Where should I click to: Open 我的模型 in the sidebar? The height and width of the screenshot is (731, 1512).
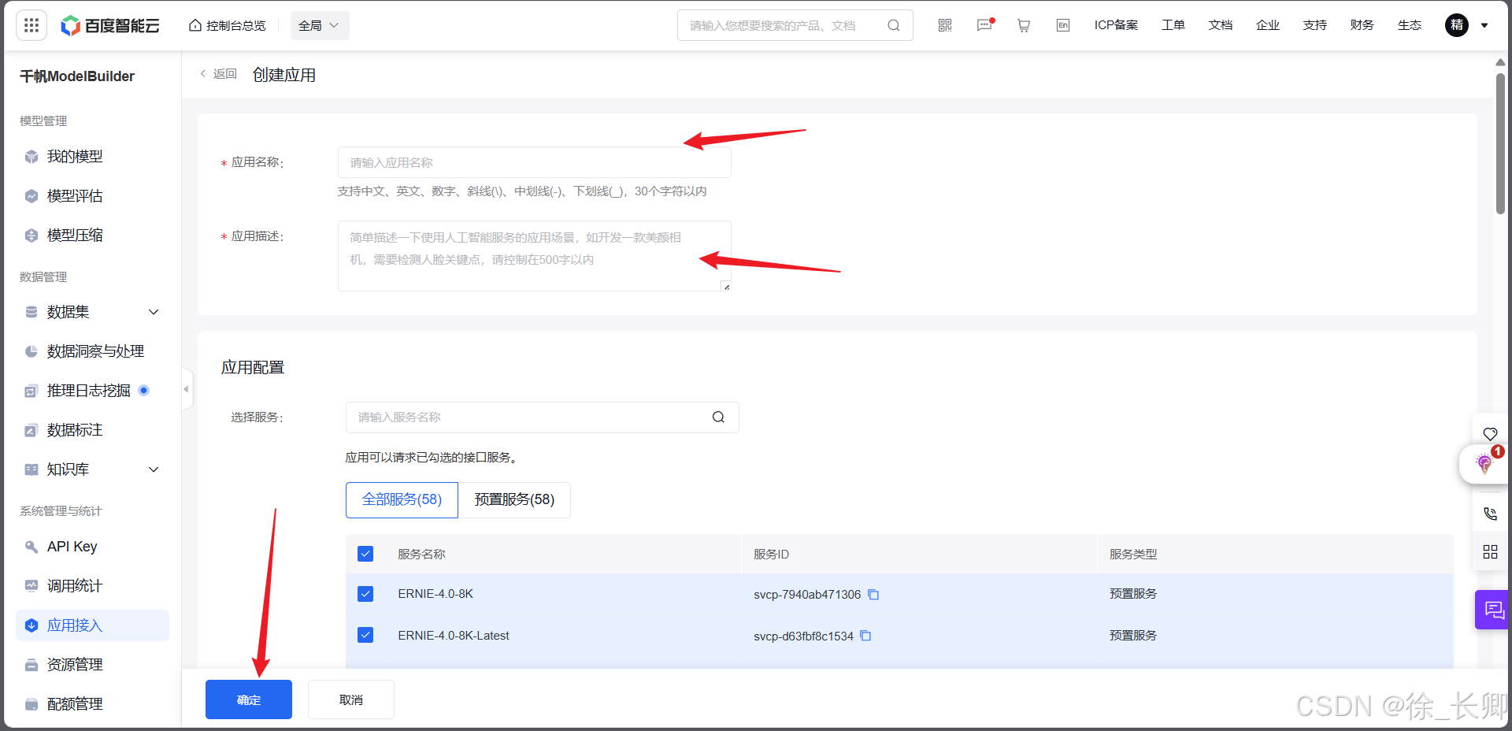(75, 157)
